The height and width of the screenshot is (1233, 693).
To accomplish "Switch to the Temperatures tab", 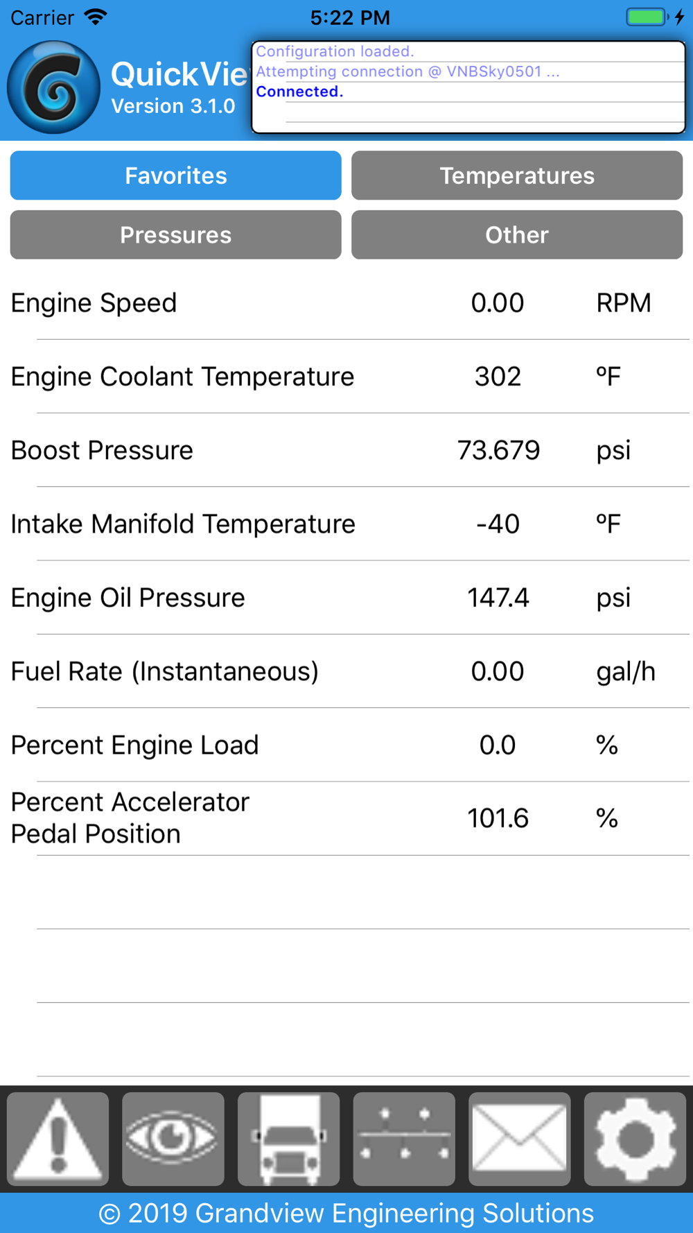I will (517, 175).
